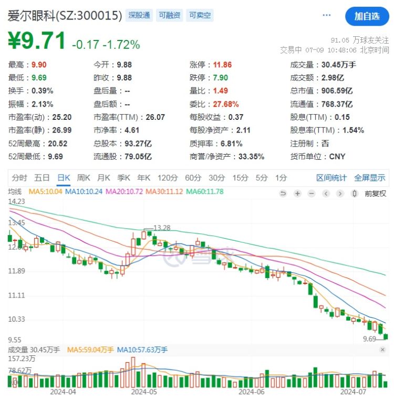This screenshot has width=394, height=399.
Task: Click the 可卖空 tag
Action: [x=200, y=15]
